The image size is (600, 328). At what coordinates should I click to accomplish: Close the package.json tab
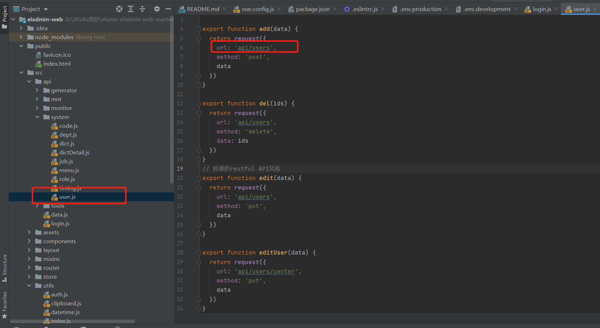335,9
